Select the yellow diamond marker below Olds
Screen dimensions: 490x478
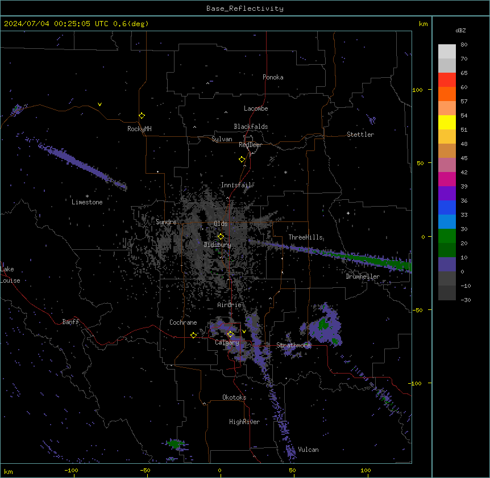pyautogui.click(x=221, y=237)
